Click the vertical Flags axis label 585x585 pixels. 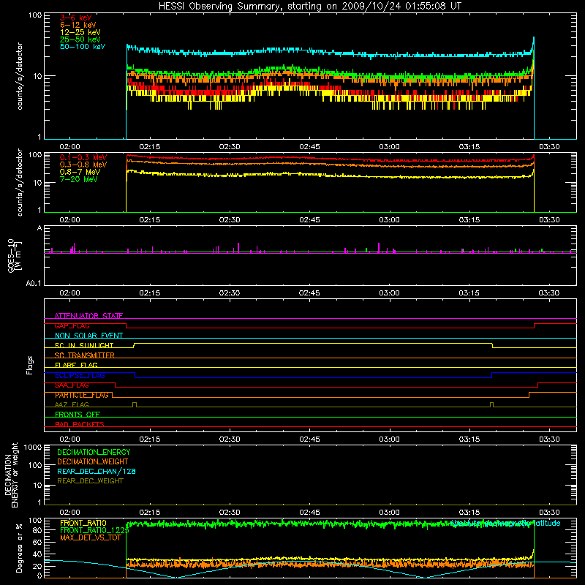[29, 365]
